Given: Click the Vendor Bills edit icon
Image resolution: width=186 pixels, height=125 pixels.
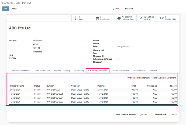Looking at the screenshot, I should tap(162, 18).
